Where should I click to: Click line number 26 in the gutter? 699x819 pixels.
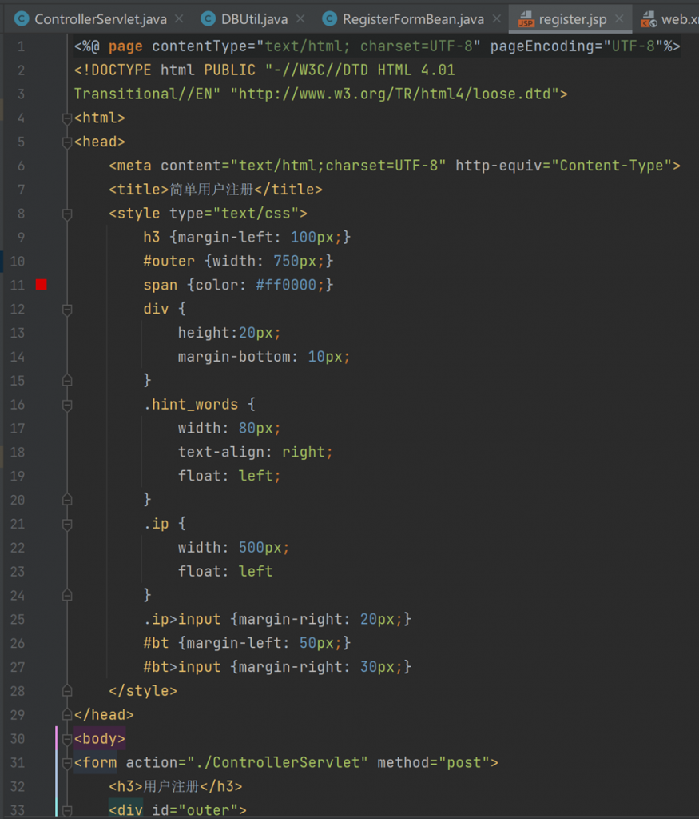pyautogui.click(x=18, y=644)
